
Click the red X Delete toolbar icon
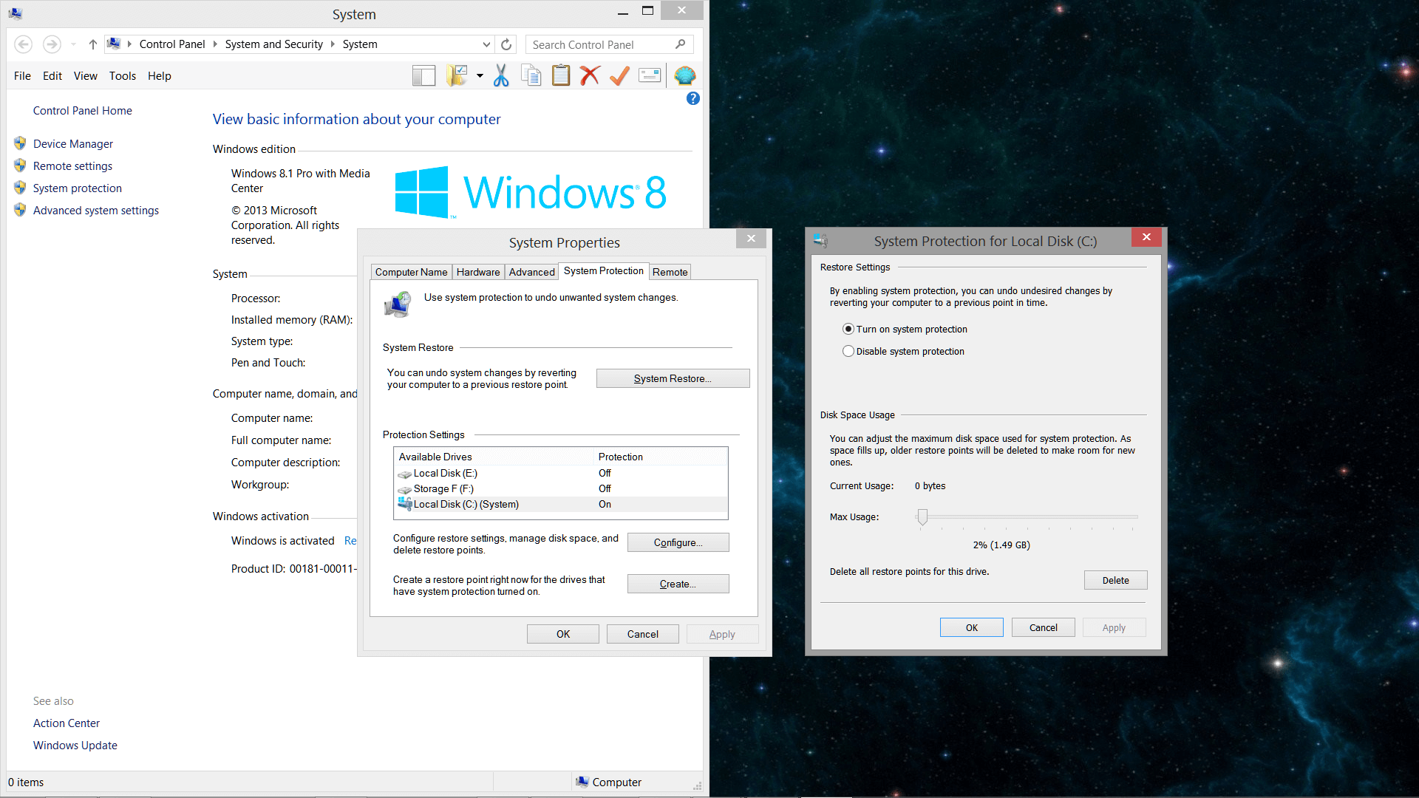click(590, 75)
